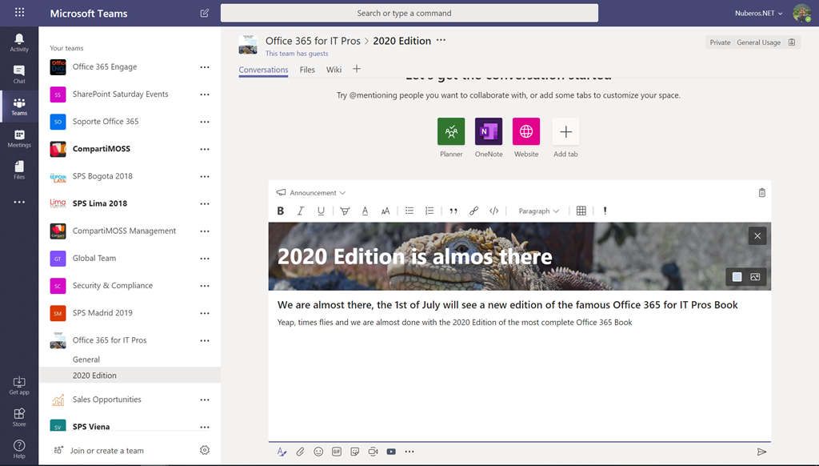Open the Chat section
This screenshot has width=819, height=466.
click(19, 74)
